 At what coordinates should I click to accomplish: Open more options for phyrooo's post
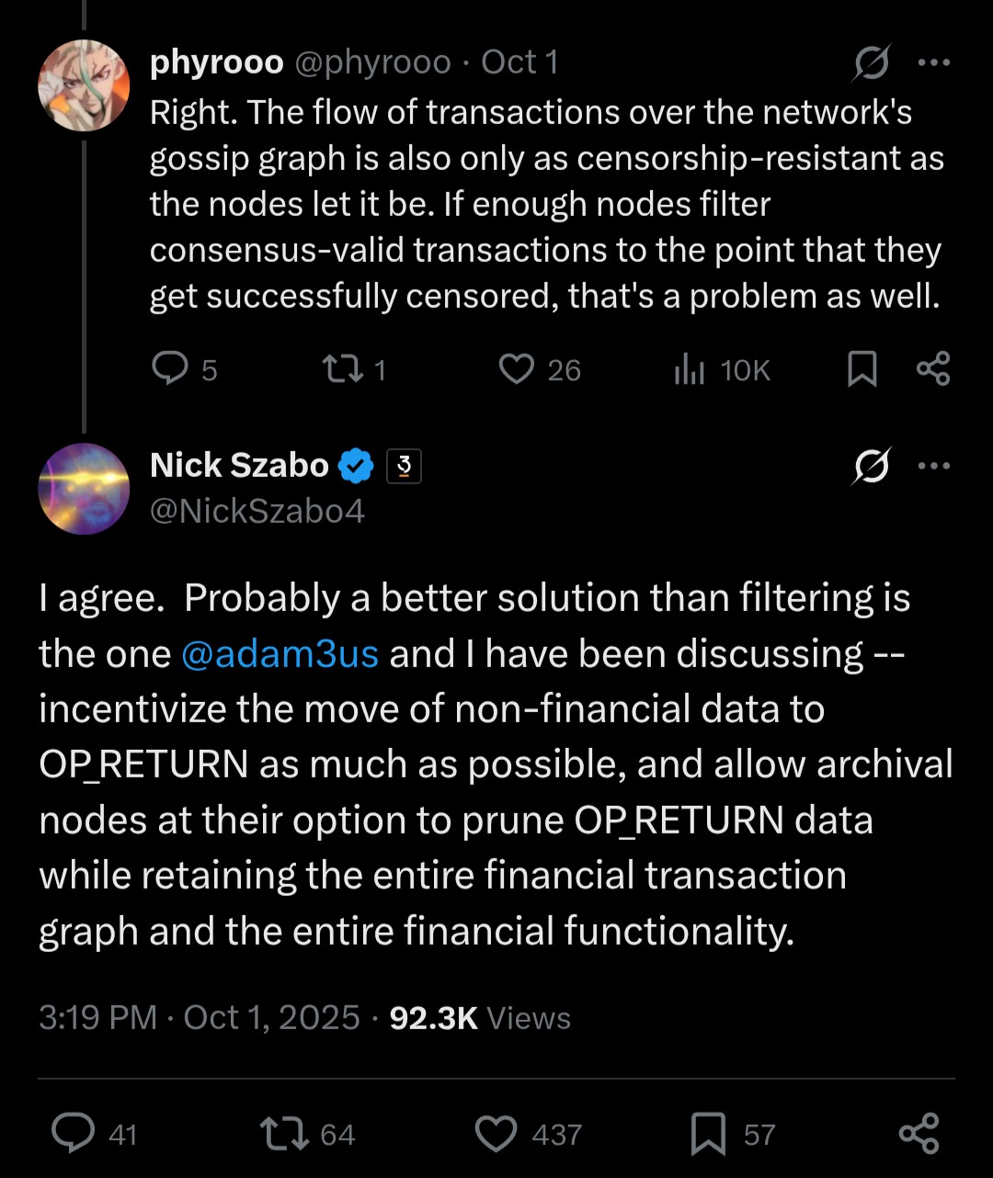934,63
